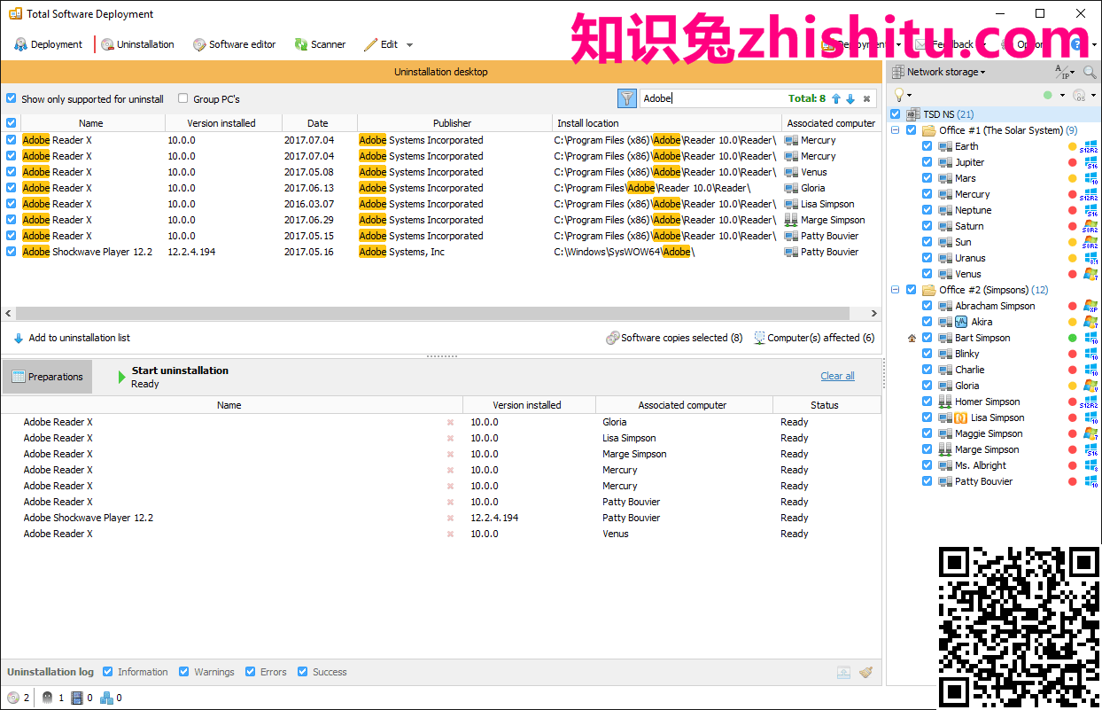Click Add to uninstallation list
Screen dimensions: 1102x710
pyautogui.click(x=72, y=338)
